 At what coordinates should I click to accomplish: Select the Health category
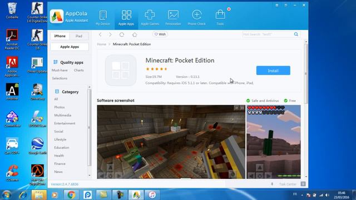pos(59,156)
